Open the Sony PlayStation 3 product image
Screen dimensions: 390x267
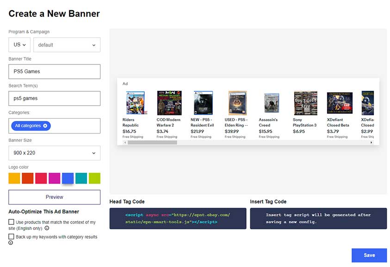(306, 103)
